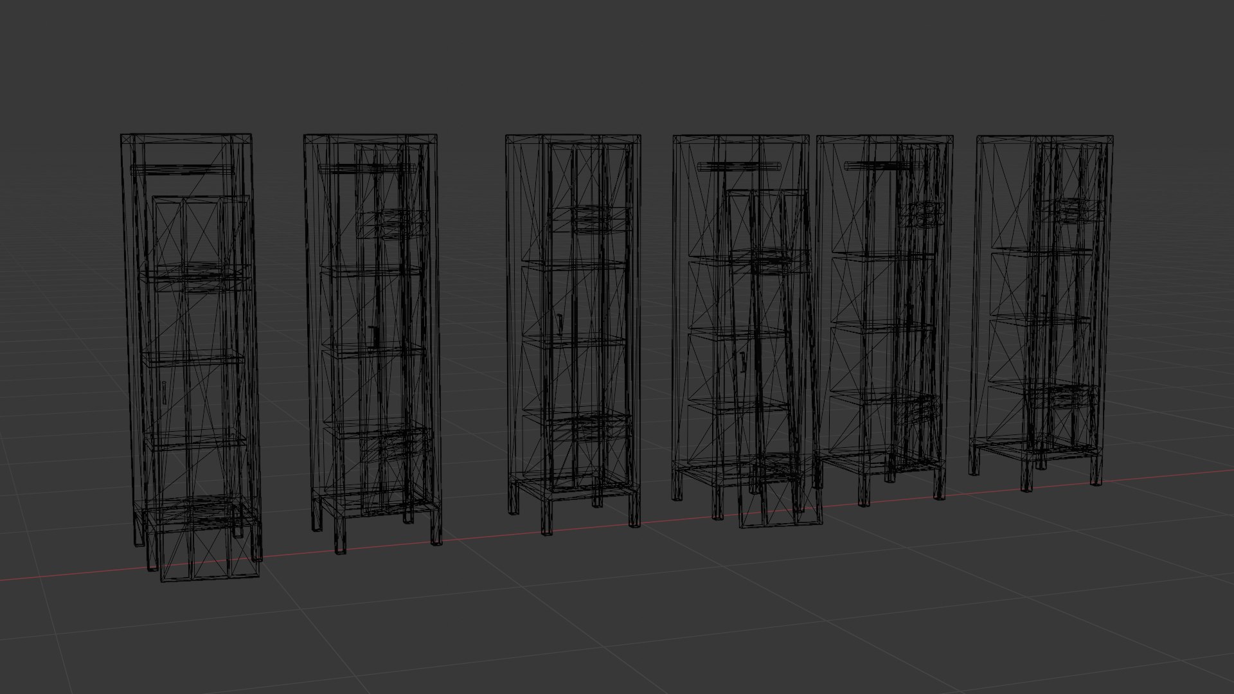The width and height of the screenshot is (1234, 694).
Task: Select the second wireframe cabinet from left
Action: pyautogui.click(x=373, y=343)
